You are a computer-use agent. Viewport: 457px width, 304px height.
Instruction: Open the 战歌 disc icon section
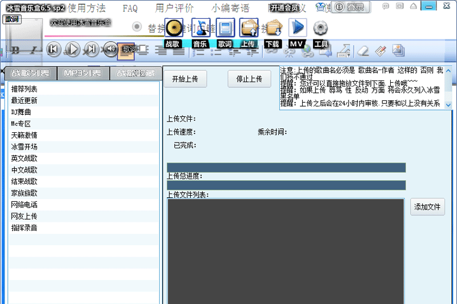point(174,28)
